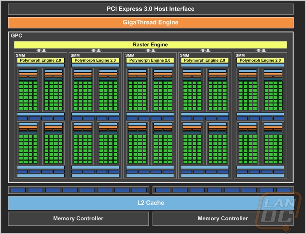Click the arrows above the fourth SMM
Viewport: 306px width, 234px height.
click(206, 51)
